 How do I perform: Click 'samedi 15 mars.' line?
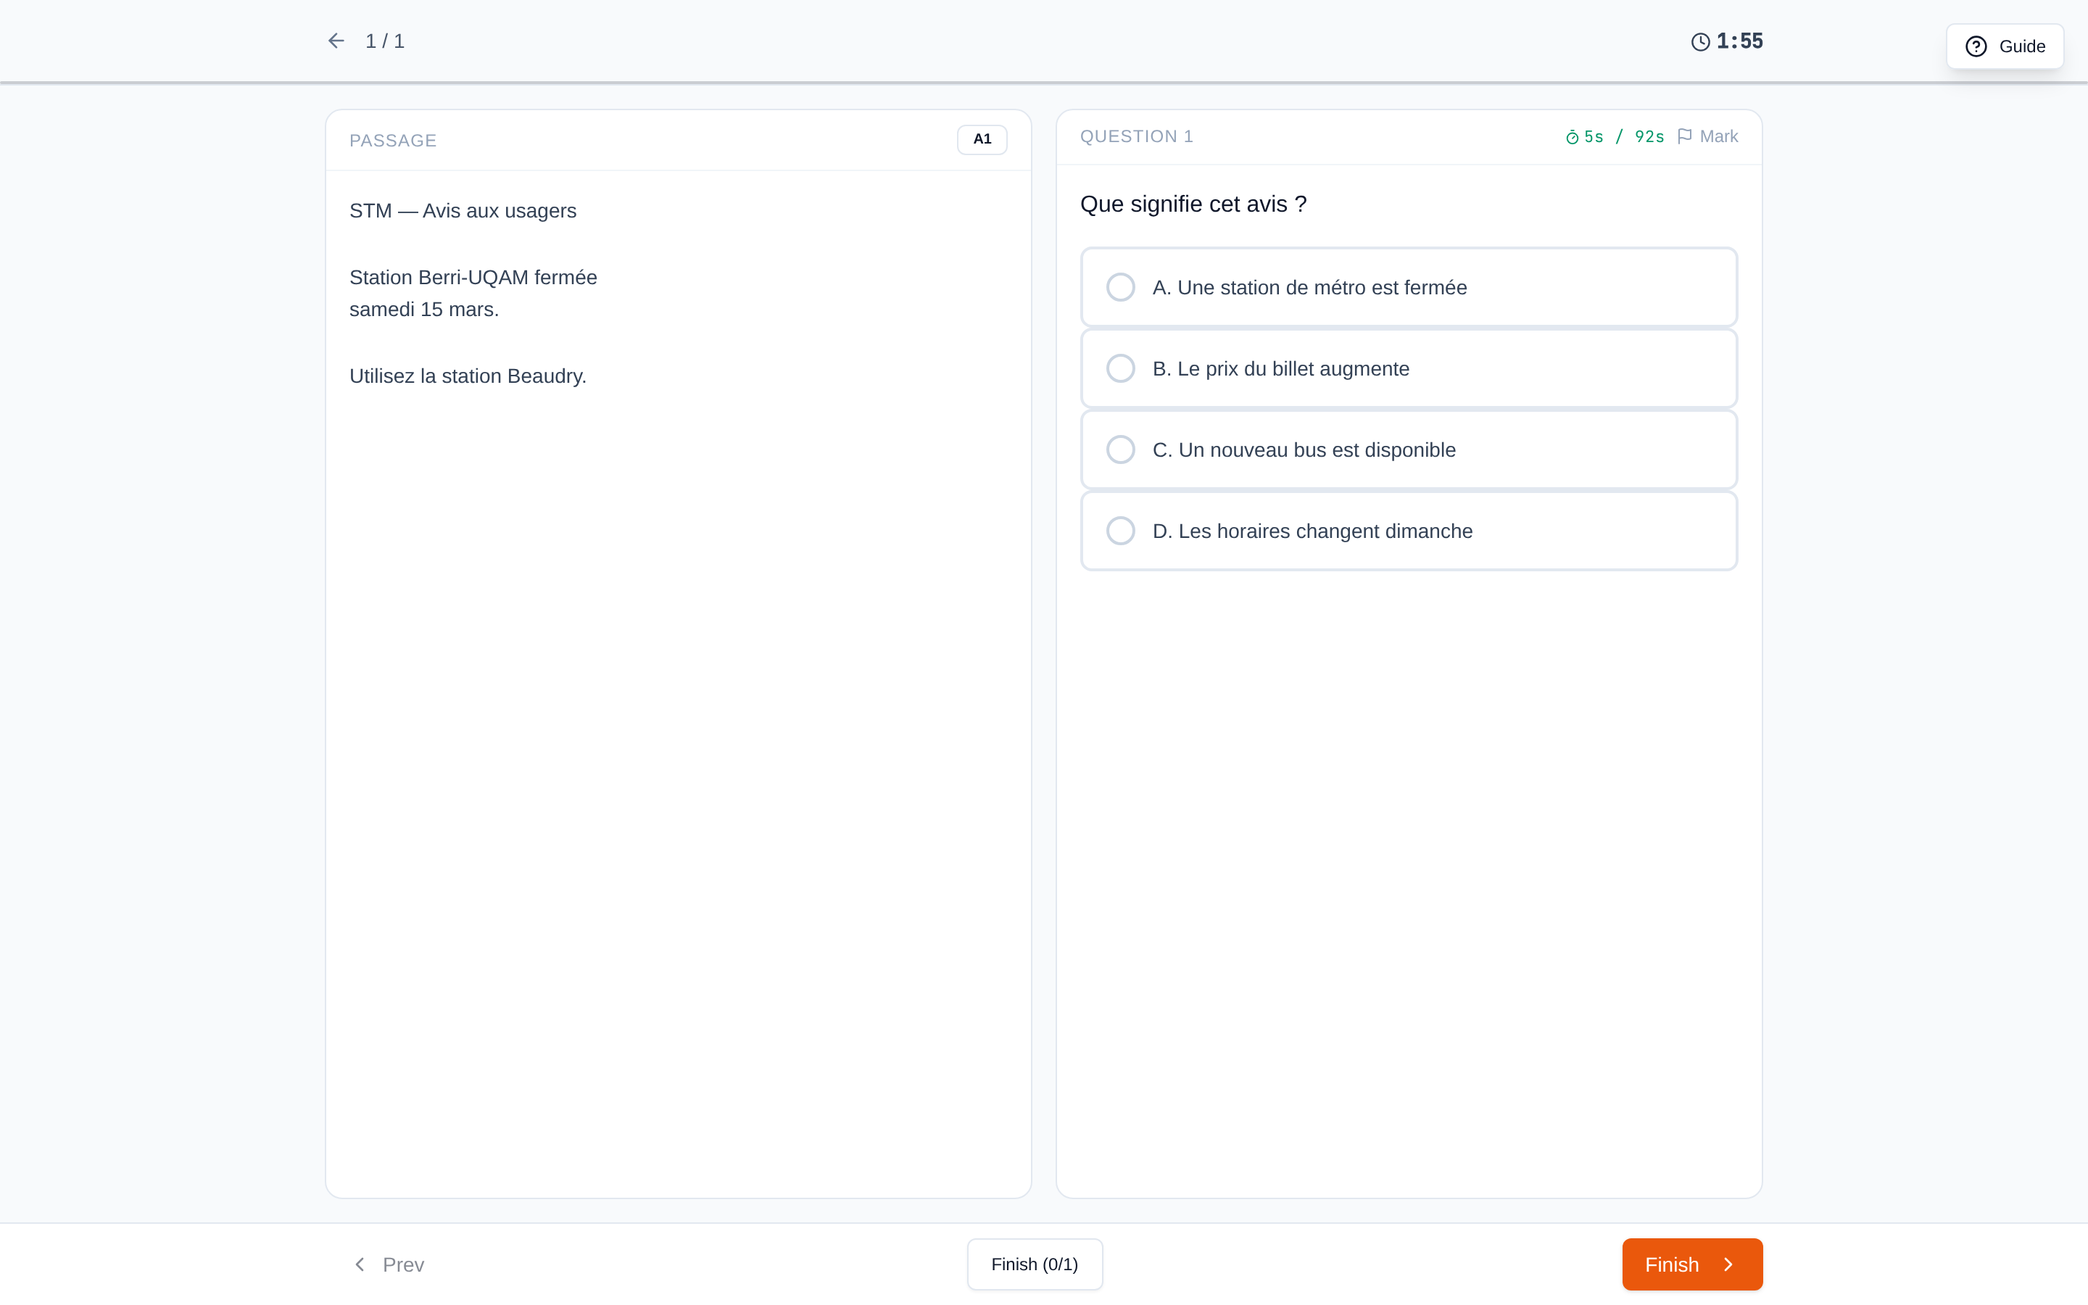pyautogui.click(x=423, y=309)
